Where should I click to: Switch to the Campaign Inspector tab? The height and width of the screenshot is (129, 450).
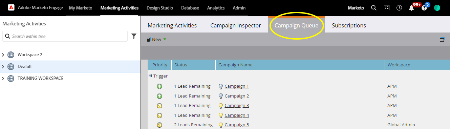pos(236,25)
